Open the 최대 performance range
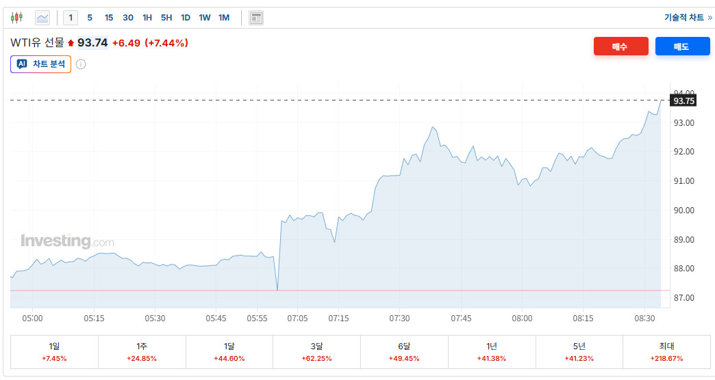Viewport: 715px width, 380px height. (x=666, y=352)
